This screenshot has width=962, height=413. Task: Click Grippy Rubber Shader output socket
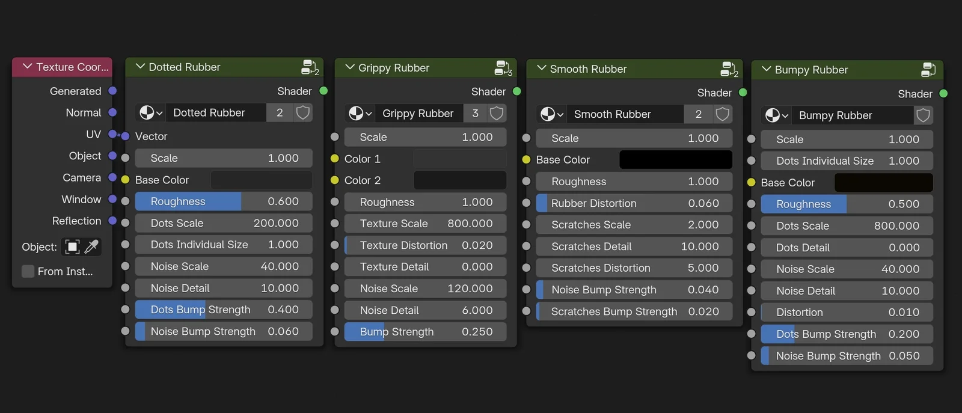(x=517, y=91)
